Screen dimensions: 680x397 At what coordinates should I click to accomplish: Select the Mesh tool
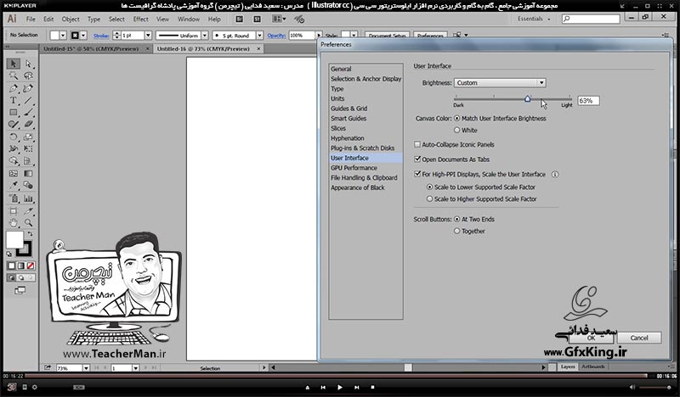tap(14, 174)
